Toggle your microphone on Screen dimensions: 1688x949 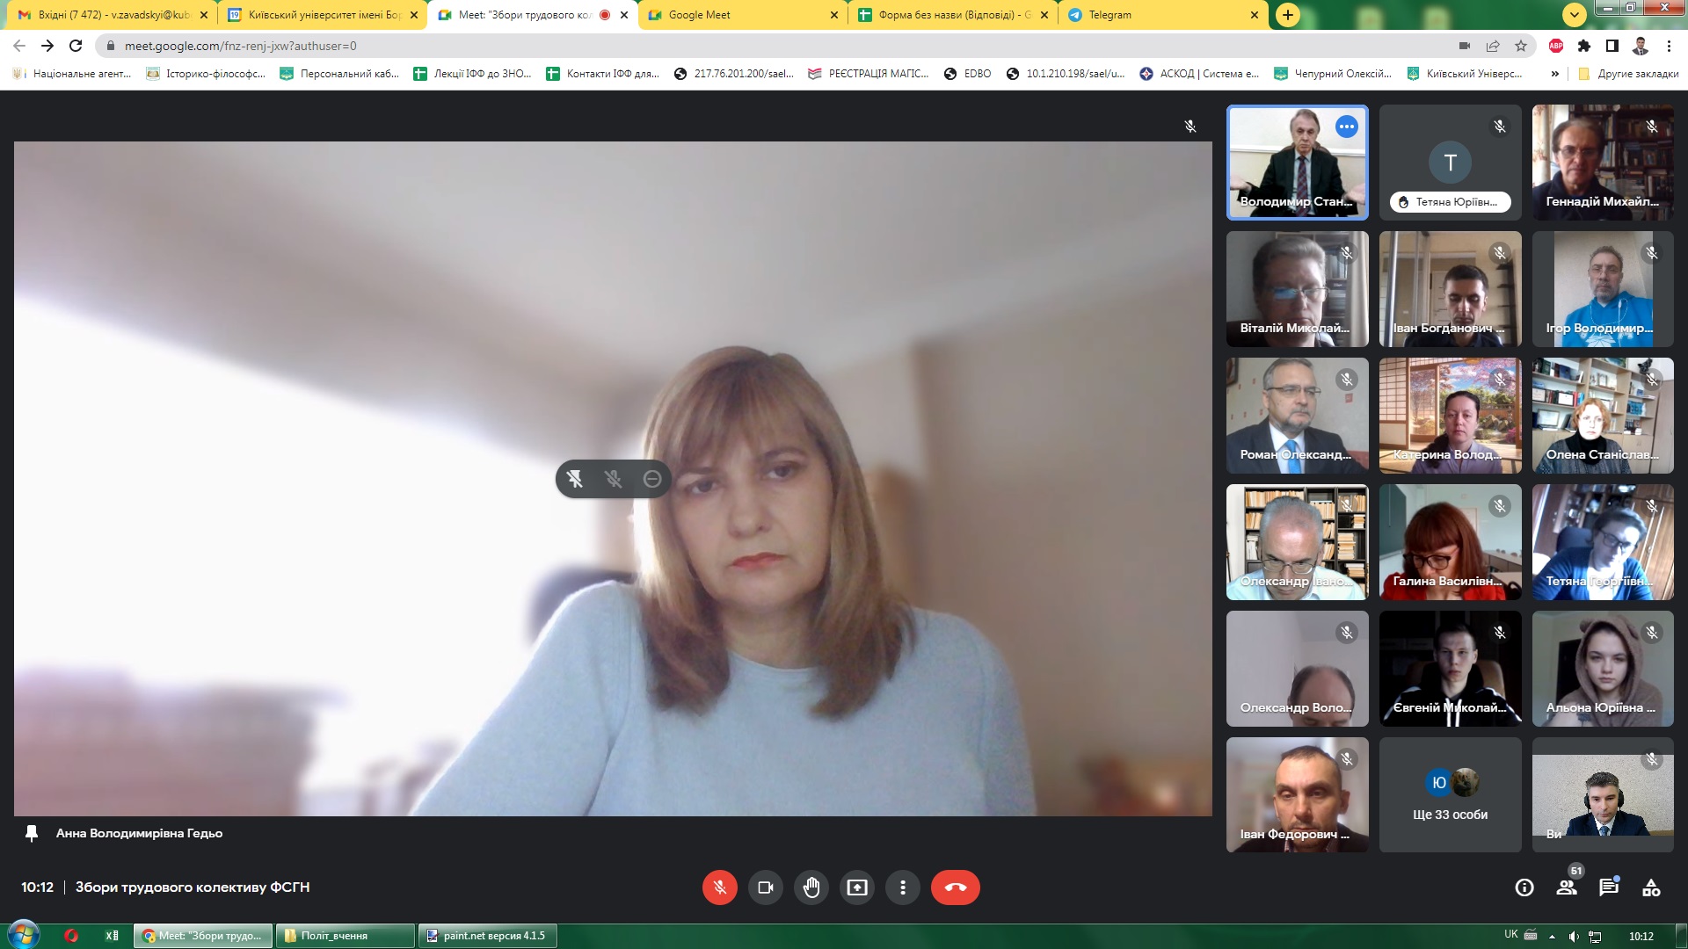click(x=719, y=887)
